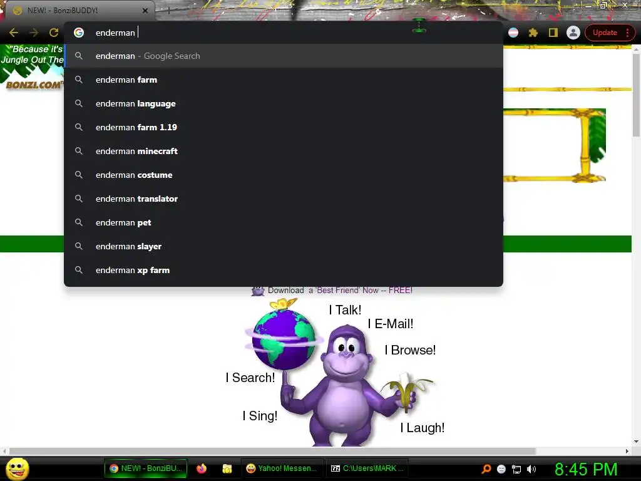Pick the enderman farm 1.19 suggestion
Image resolution: width=641 pixels, height=481 pixels.
[284, 127]
